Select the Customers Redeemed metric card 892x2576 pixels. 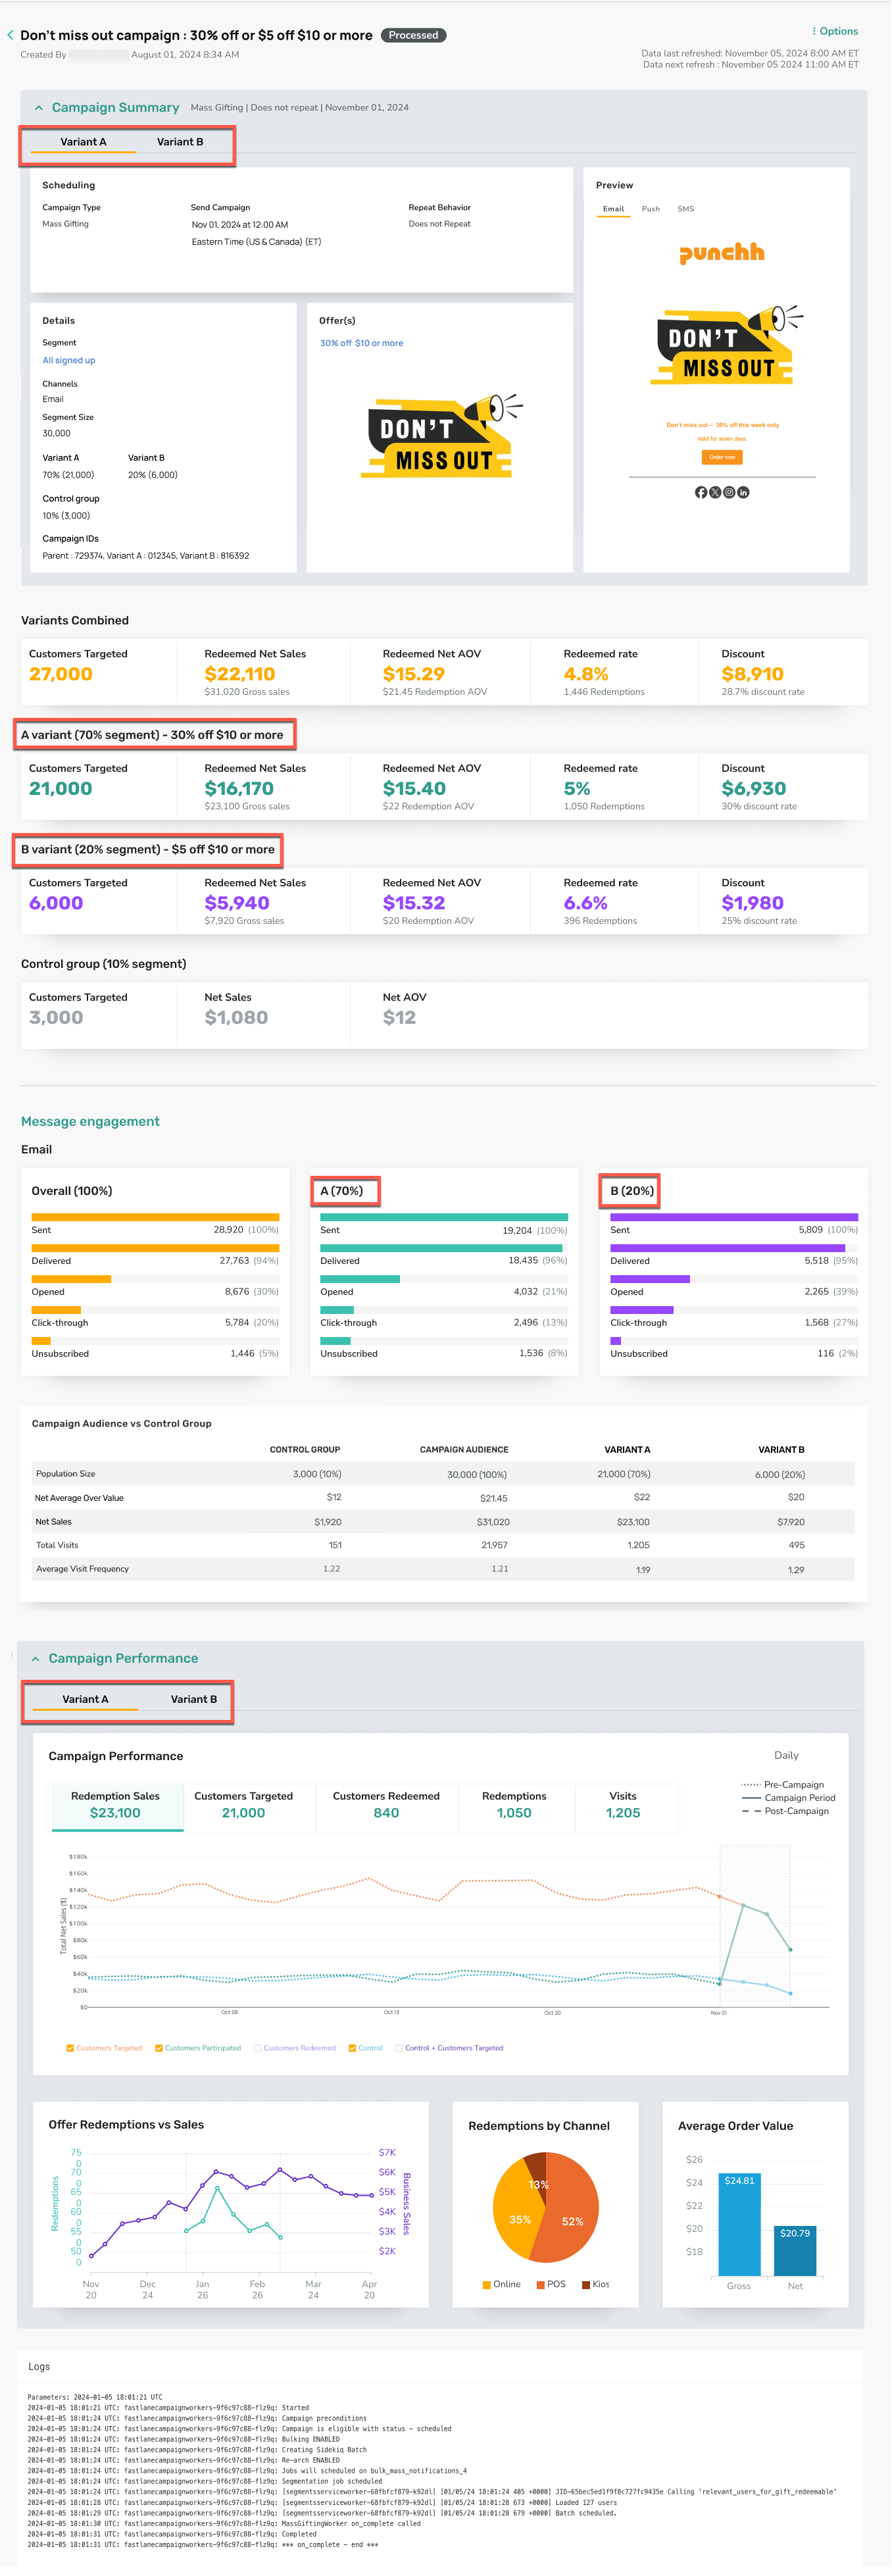[386, 1805]
